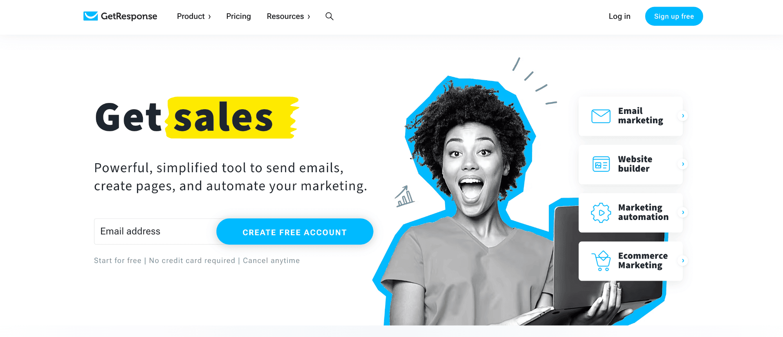
Task: Click Create Free Account button
Action: point(295,232)
